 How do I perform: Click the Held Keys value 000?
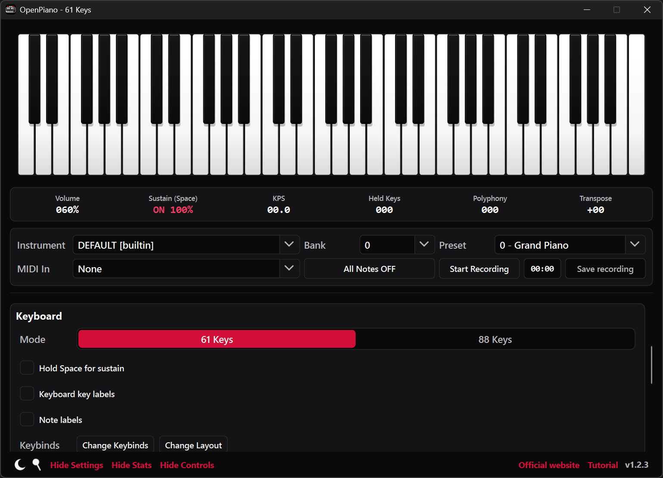click(x=384, y=210)
